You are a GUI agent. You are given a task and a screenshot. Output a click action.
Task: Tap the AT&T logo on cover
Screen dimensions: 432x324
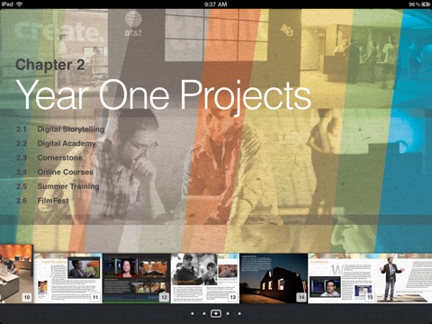[133, 23]
